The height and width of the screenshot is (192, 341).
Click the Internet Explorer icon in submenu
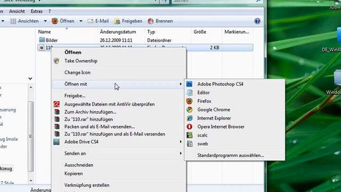[190, 118]
